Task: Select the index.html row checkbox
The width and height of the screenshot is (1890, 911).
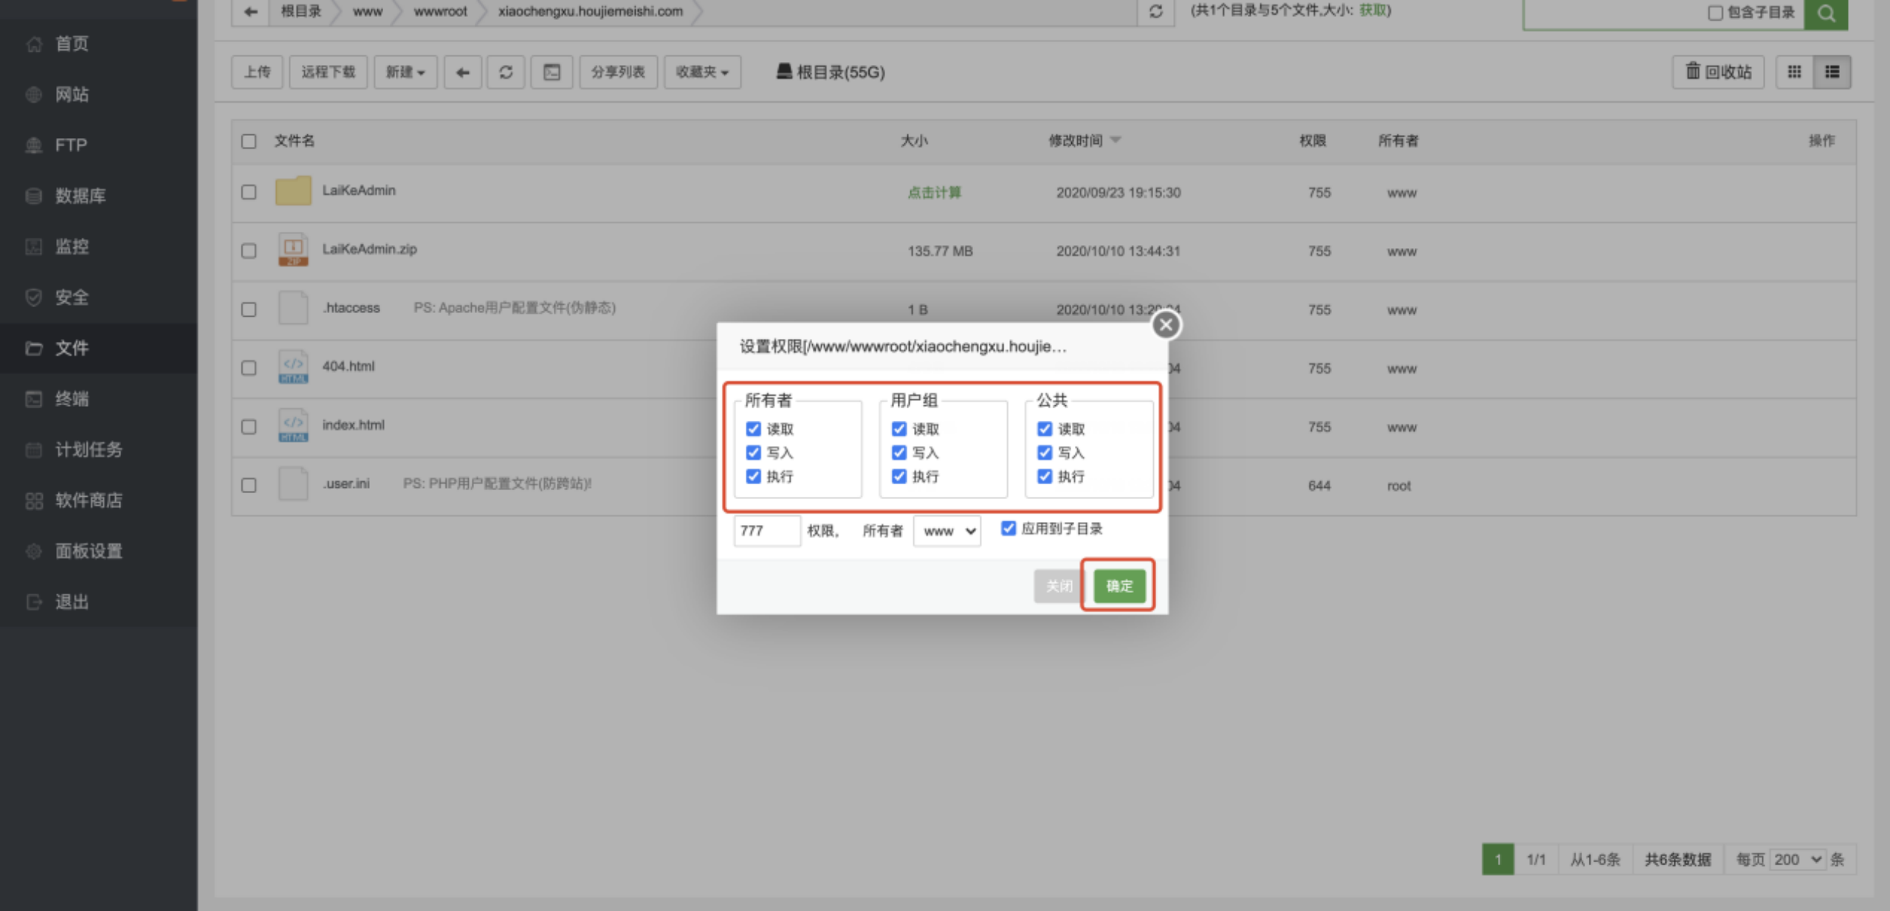Action: (249, 427)
